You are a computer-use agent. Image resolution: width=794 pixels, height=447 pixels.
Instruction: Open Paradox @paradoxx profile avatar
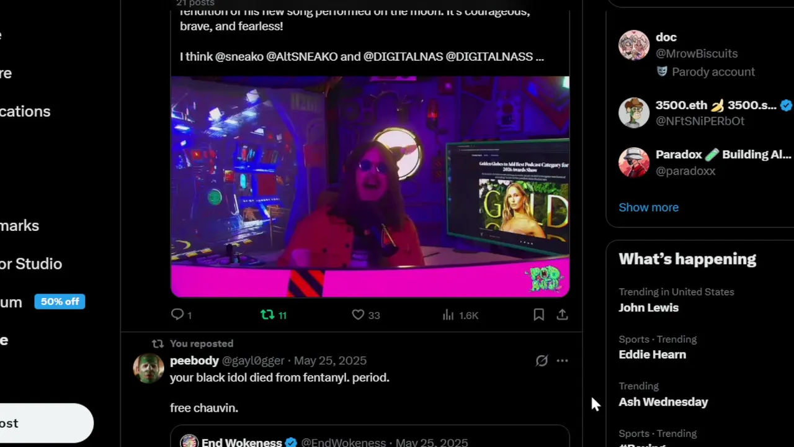(x=634, y=162)
